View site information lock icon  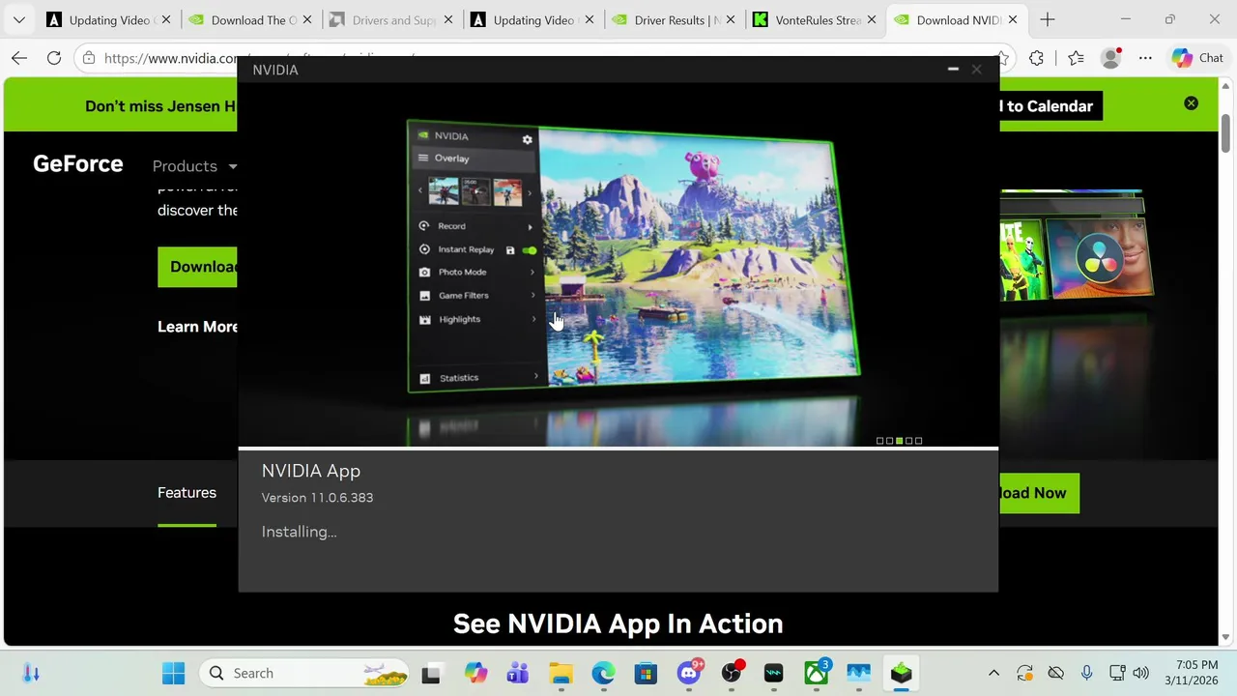(x=88, y=58)
